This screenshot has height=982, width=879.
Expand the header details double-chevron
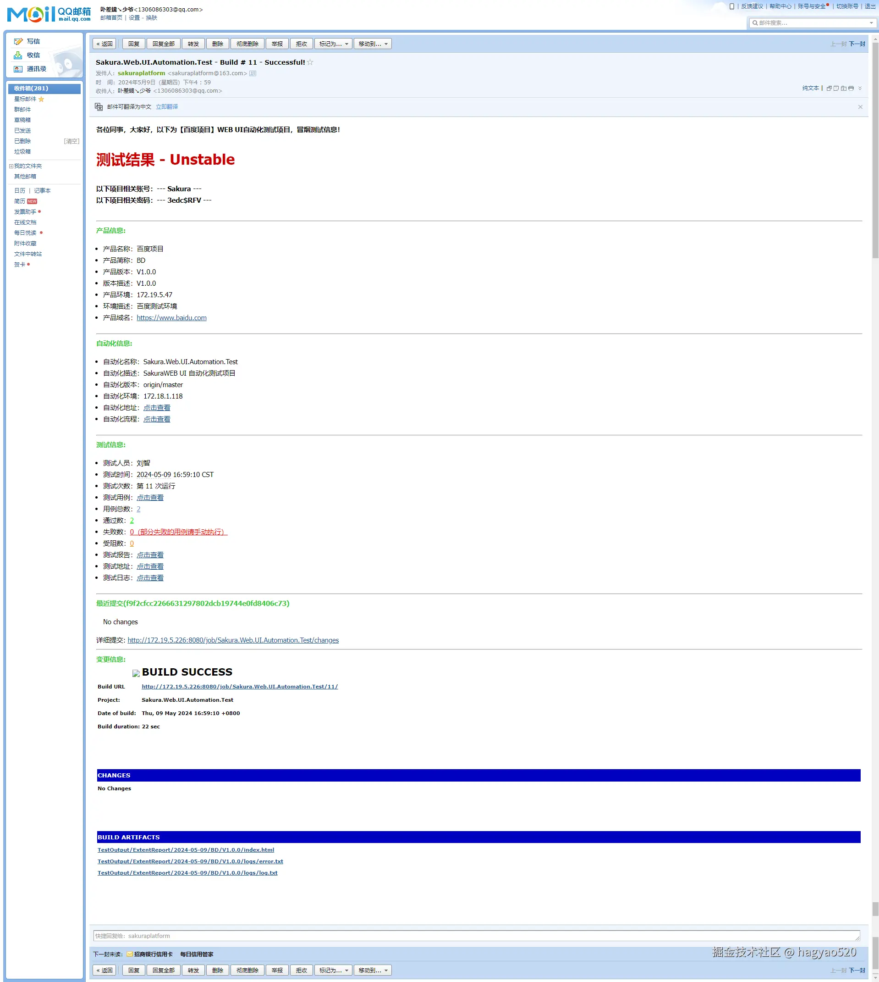tap(860, 89)
